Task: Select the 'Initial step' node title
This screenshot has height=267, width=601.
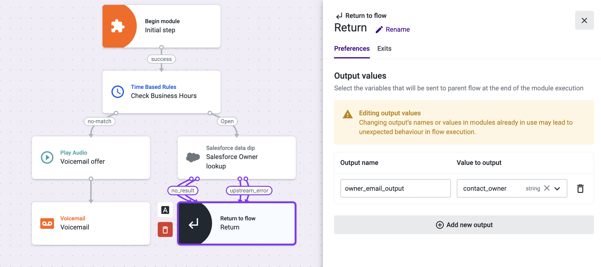Action: tap(160, 30)
